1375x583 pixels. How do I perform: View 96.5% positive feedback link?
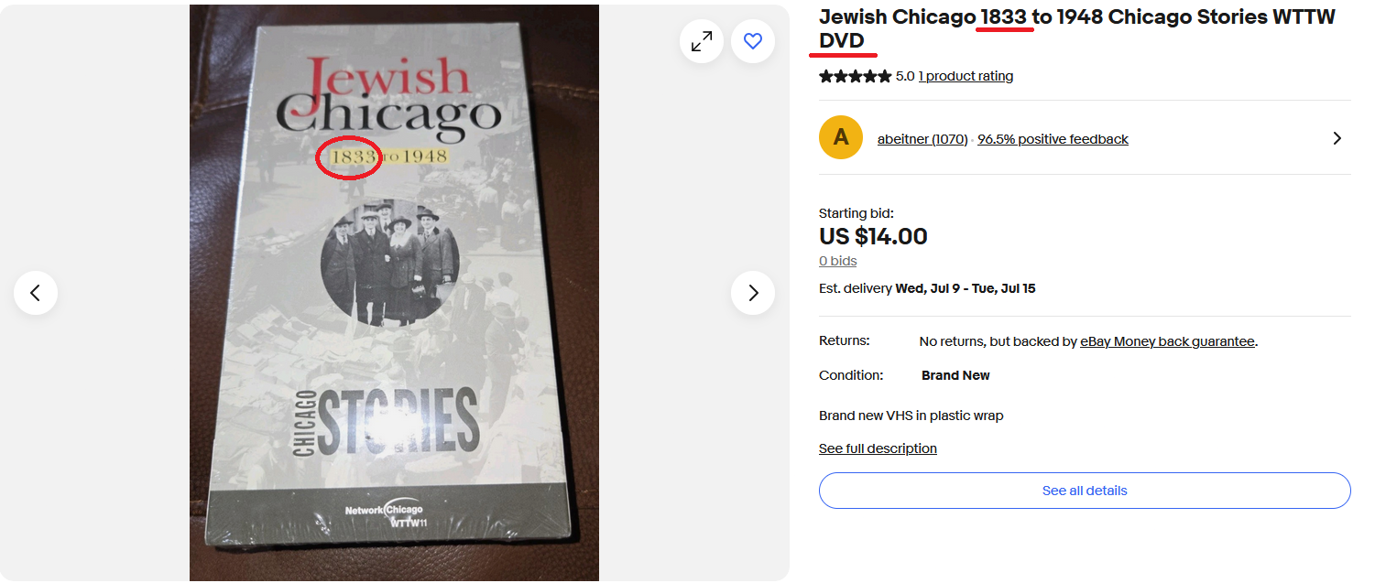coord(1053,139)
